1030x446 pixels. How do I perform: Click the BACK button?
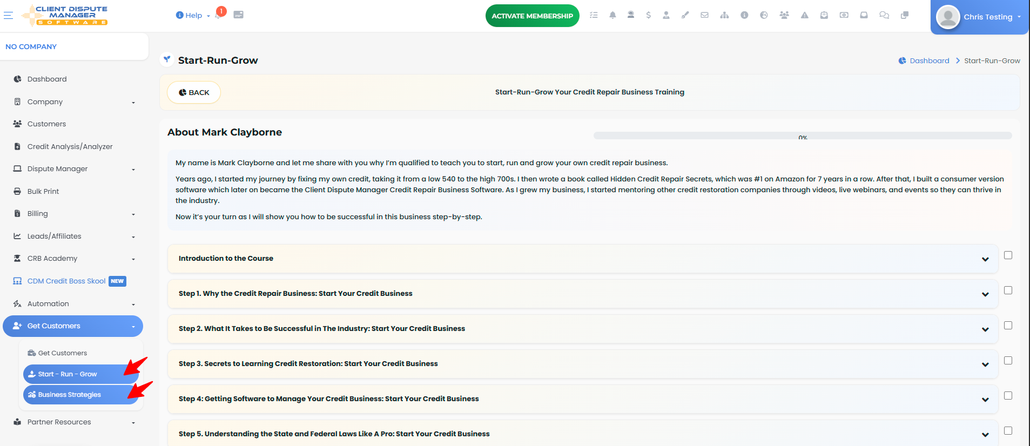(194, 92)
